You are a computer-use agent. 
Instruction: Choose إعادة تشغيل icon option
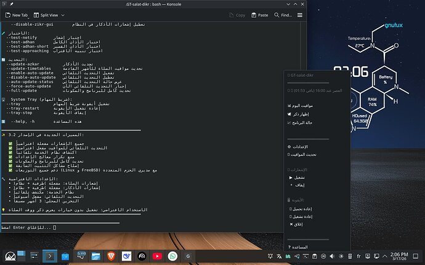(301, 216)
